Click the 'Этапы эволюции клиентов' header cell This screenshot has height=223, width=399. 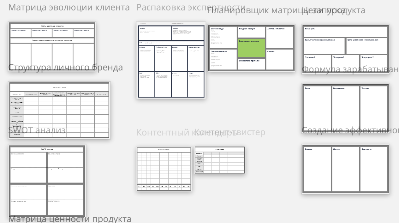tap(52, 26)
